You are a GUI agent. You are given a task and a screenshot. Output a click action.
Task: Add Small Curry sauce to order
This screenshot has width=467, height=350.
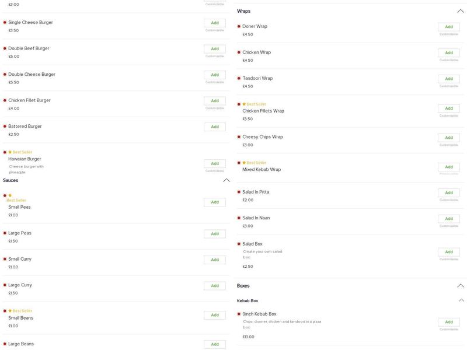coord(214,260)
